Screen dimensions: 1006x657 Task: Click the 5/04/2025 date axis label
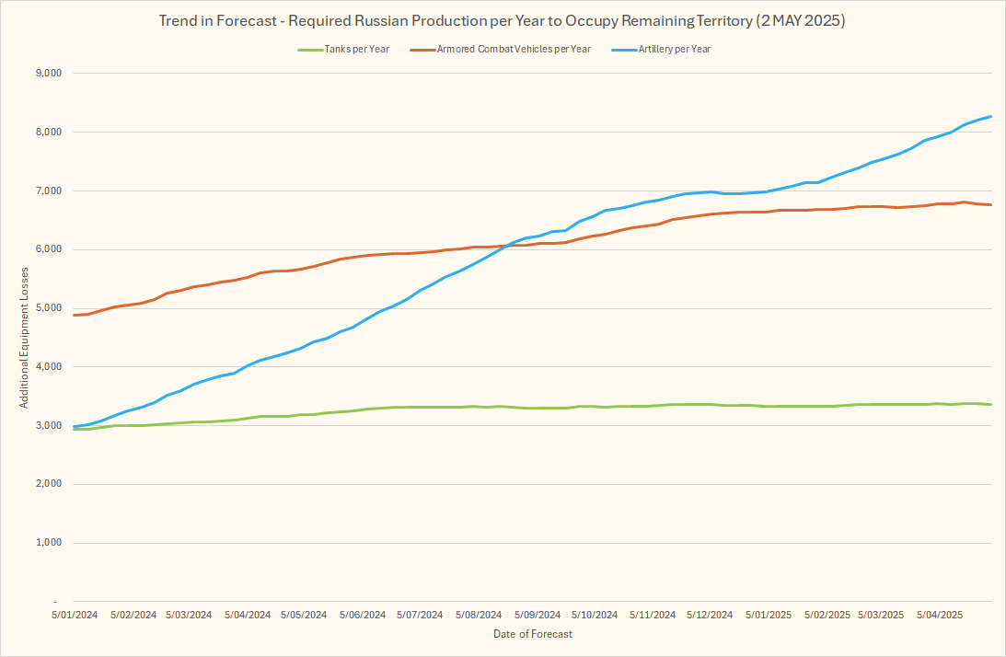point(940,615)
